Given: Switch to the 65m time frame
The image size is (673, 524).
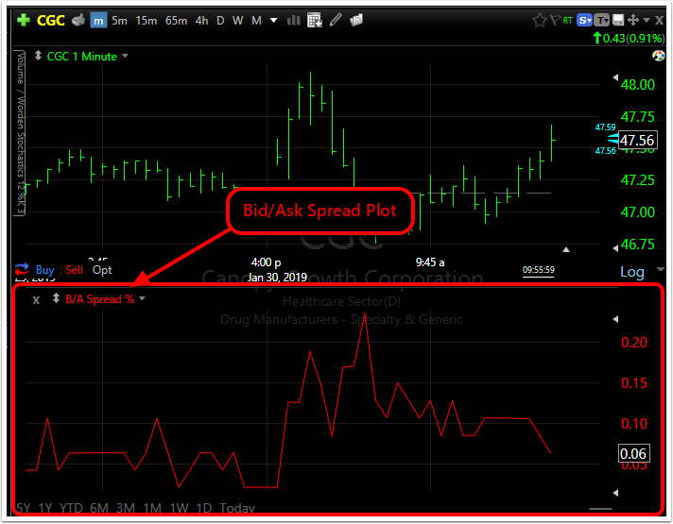Looking at the screenshot, I should pyautogui.click(x=176, y=20).
